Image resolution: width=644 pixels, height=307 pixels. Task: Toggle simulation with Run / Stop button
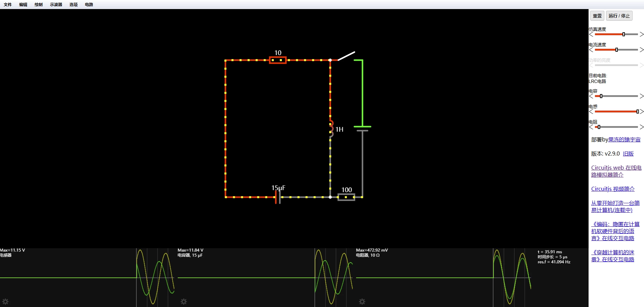(x=619, y=16)
